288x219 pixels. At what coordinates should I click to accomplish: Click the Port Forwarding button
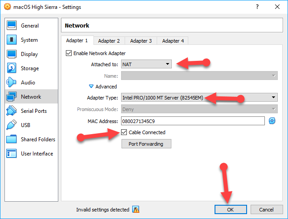click(x=146, y=144)
